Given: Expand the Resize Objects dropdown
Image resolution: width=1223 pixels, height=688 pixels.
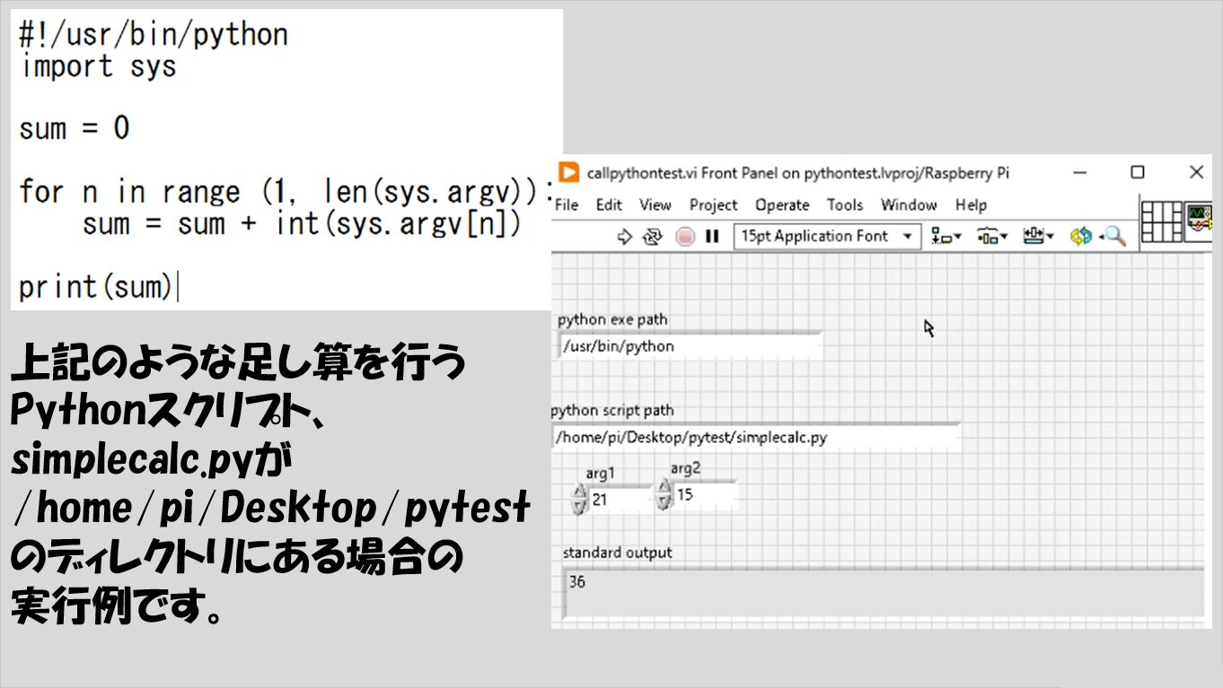Looking at the screenshot, I should [x=1039, y=237].
